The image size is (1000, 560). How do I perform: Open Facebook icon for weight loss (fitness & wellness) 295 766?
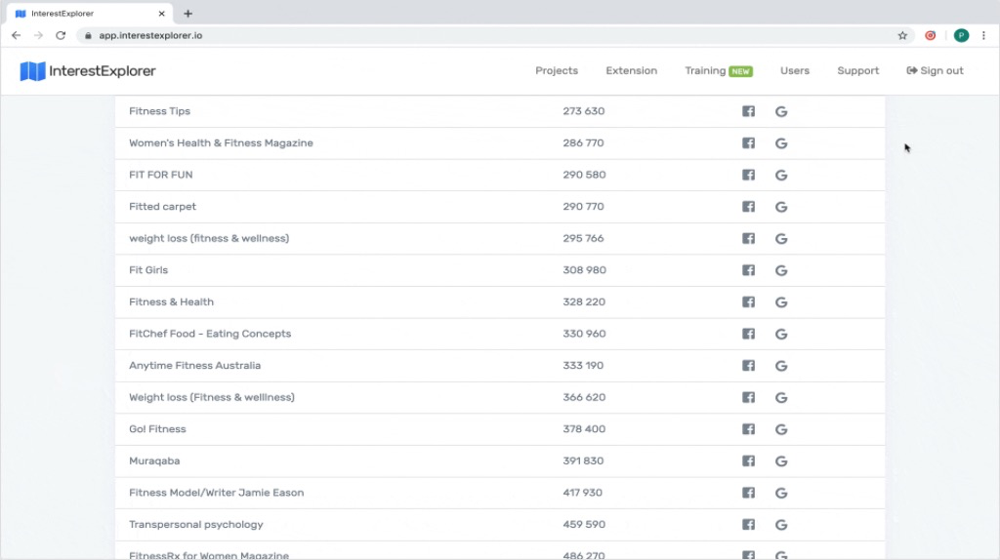coord(748,238)
